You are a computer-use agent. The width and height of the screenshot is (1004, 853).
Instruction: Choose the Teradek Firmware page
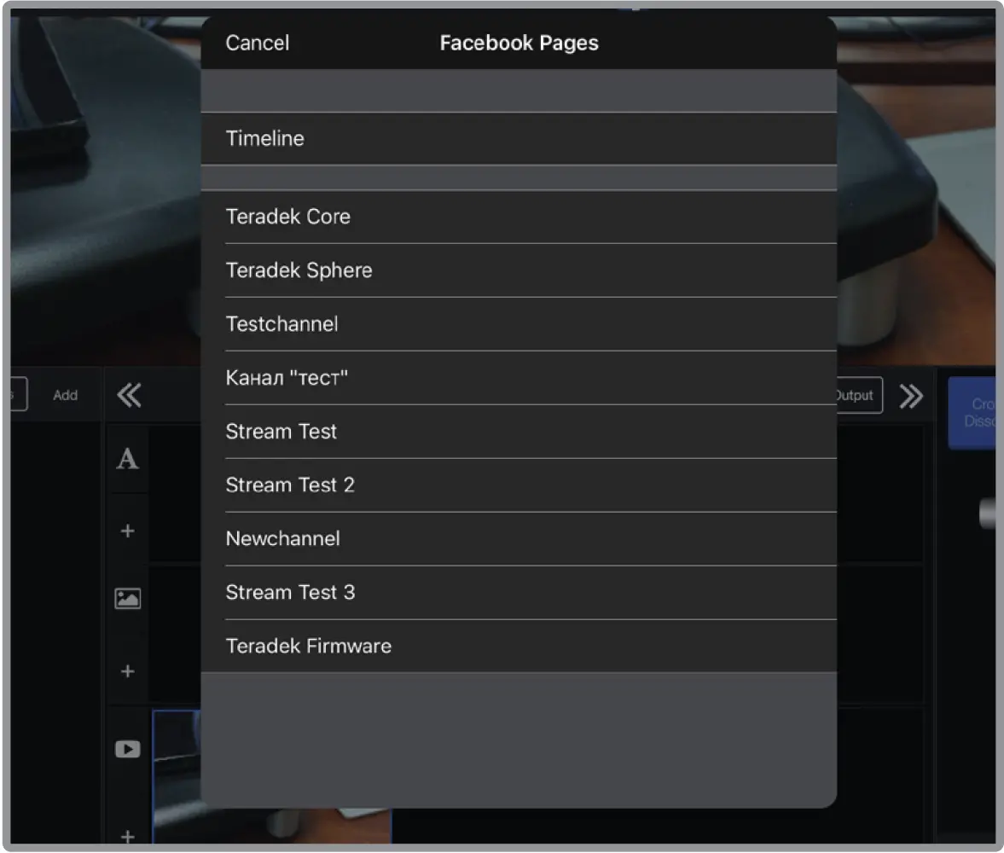(x=519, y=646)
